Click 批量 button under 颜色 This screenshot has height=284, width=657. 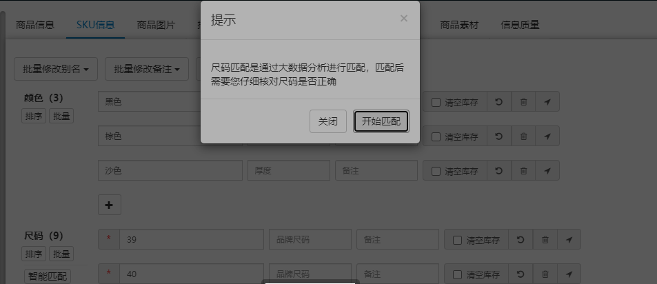coord(61,116)
